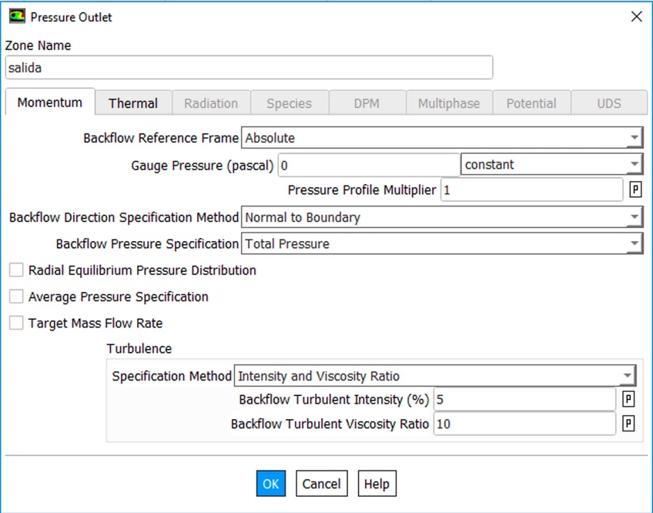Screen dimensions: 653x513
Task: Open Help for Pressure Outlet
Action: 377,484
